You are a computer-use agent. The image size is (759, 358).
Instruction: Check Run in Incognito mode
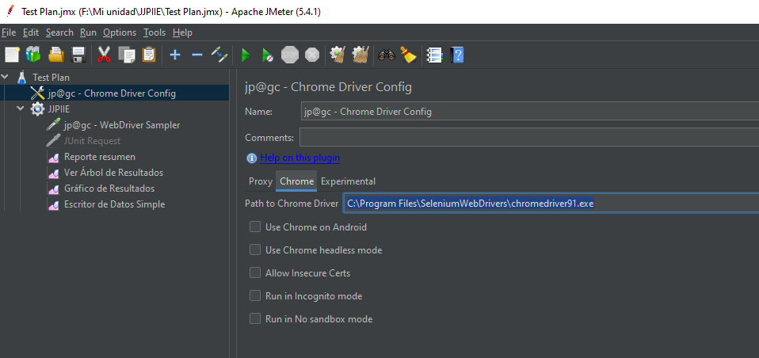(254, 295)
